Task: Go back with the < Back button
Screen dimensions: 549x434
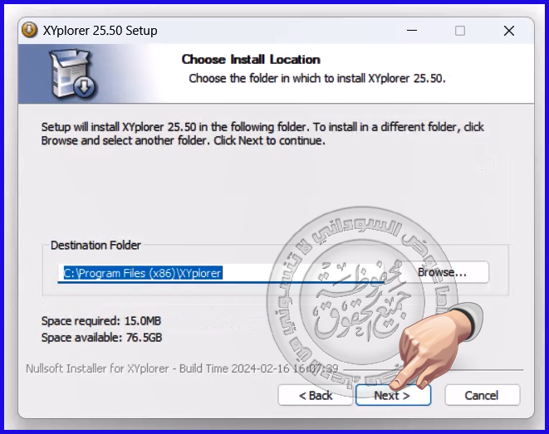Action: tap(316, 395)
